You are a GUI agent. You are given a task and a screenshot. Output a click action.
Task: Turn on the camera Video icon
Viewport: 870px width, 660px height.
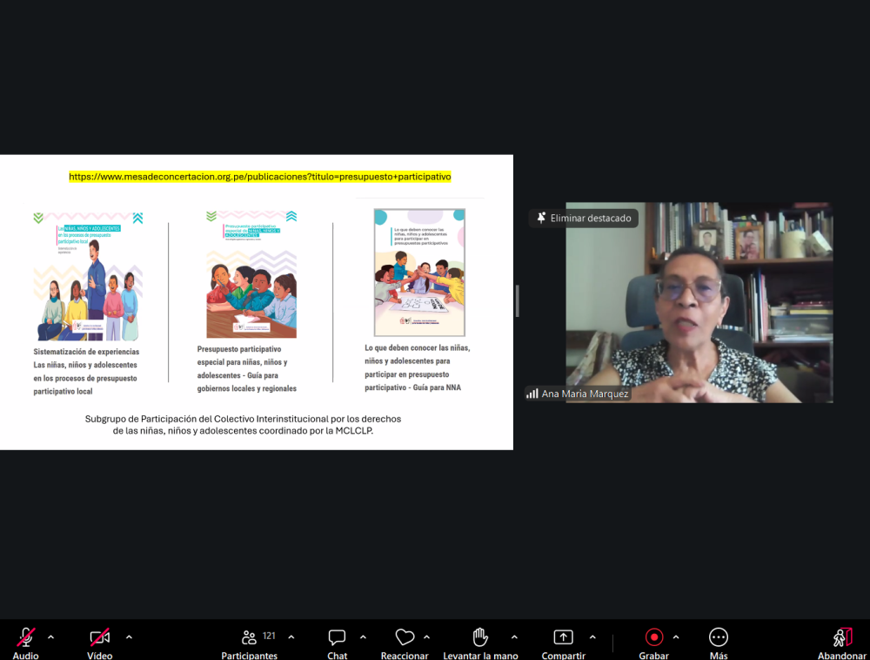(x=100, y=637)
